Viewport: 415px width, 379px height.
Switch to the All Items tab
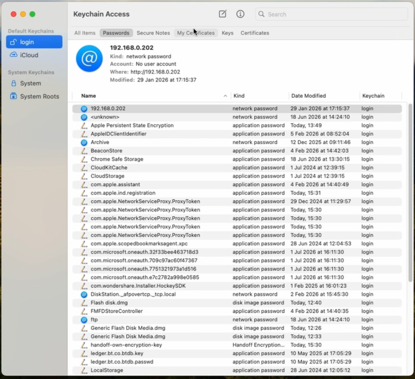(84, 33)
